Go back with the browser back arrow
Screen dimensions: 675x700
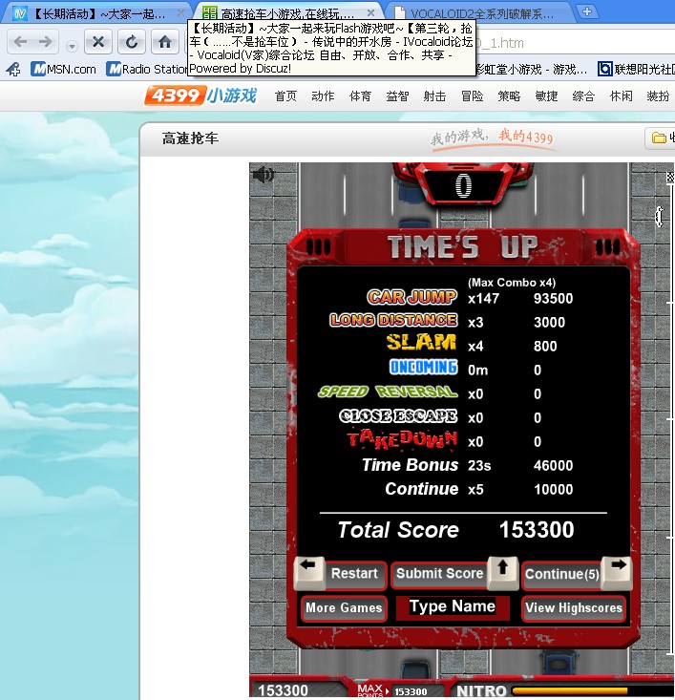20,42
